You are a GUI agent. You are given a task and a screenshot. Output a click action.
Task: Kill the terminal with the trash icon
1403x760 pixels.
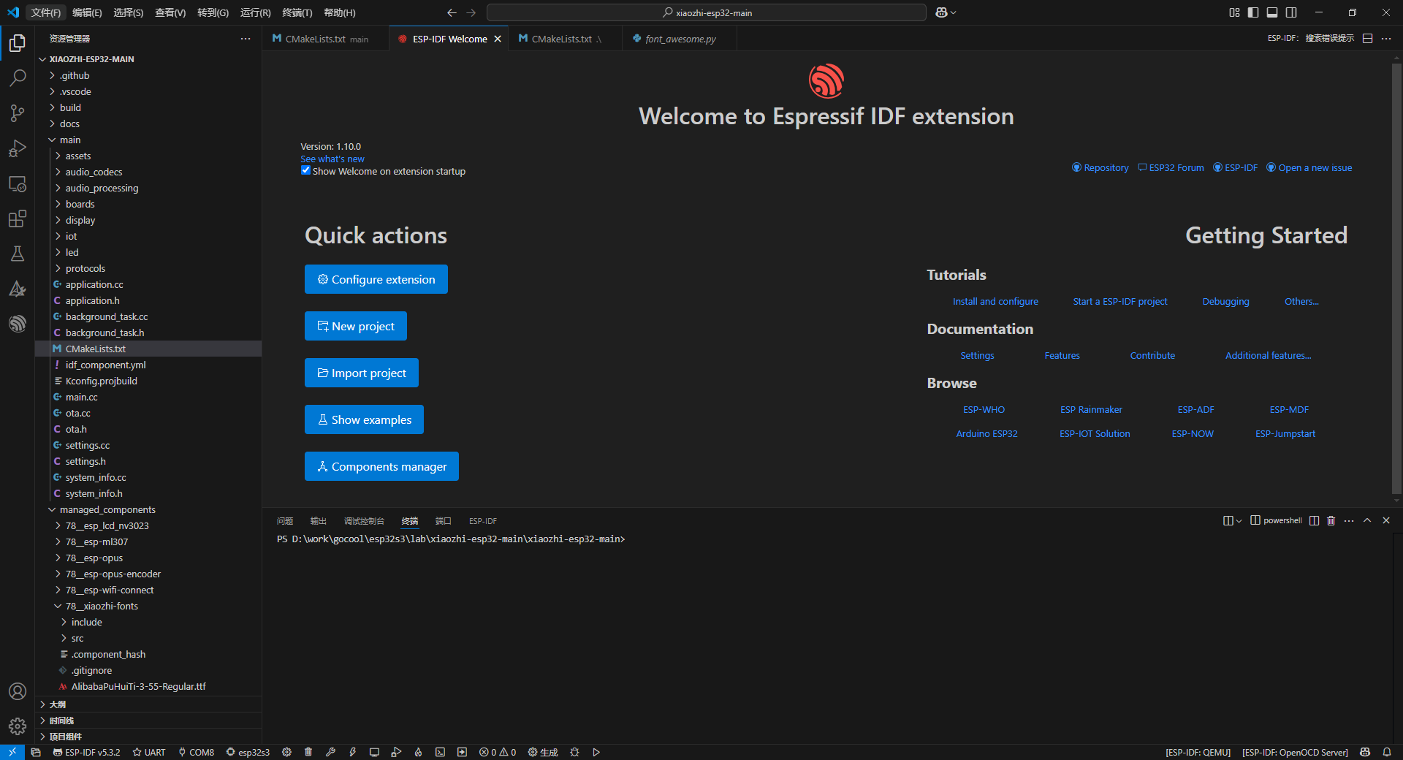click(1331, 520)
